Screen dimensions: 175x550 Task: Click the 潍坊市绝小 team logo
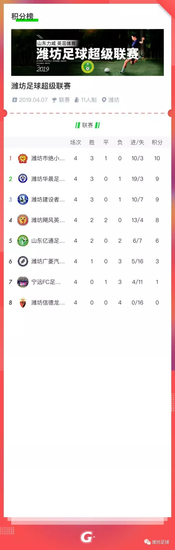click(23, 158)
